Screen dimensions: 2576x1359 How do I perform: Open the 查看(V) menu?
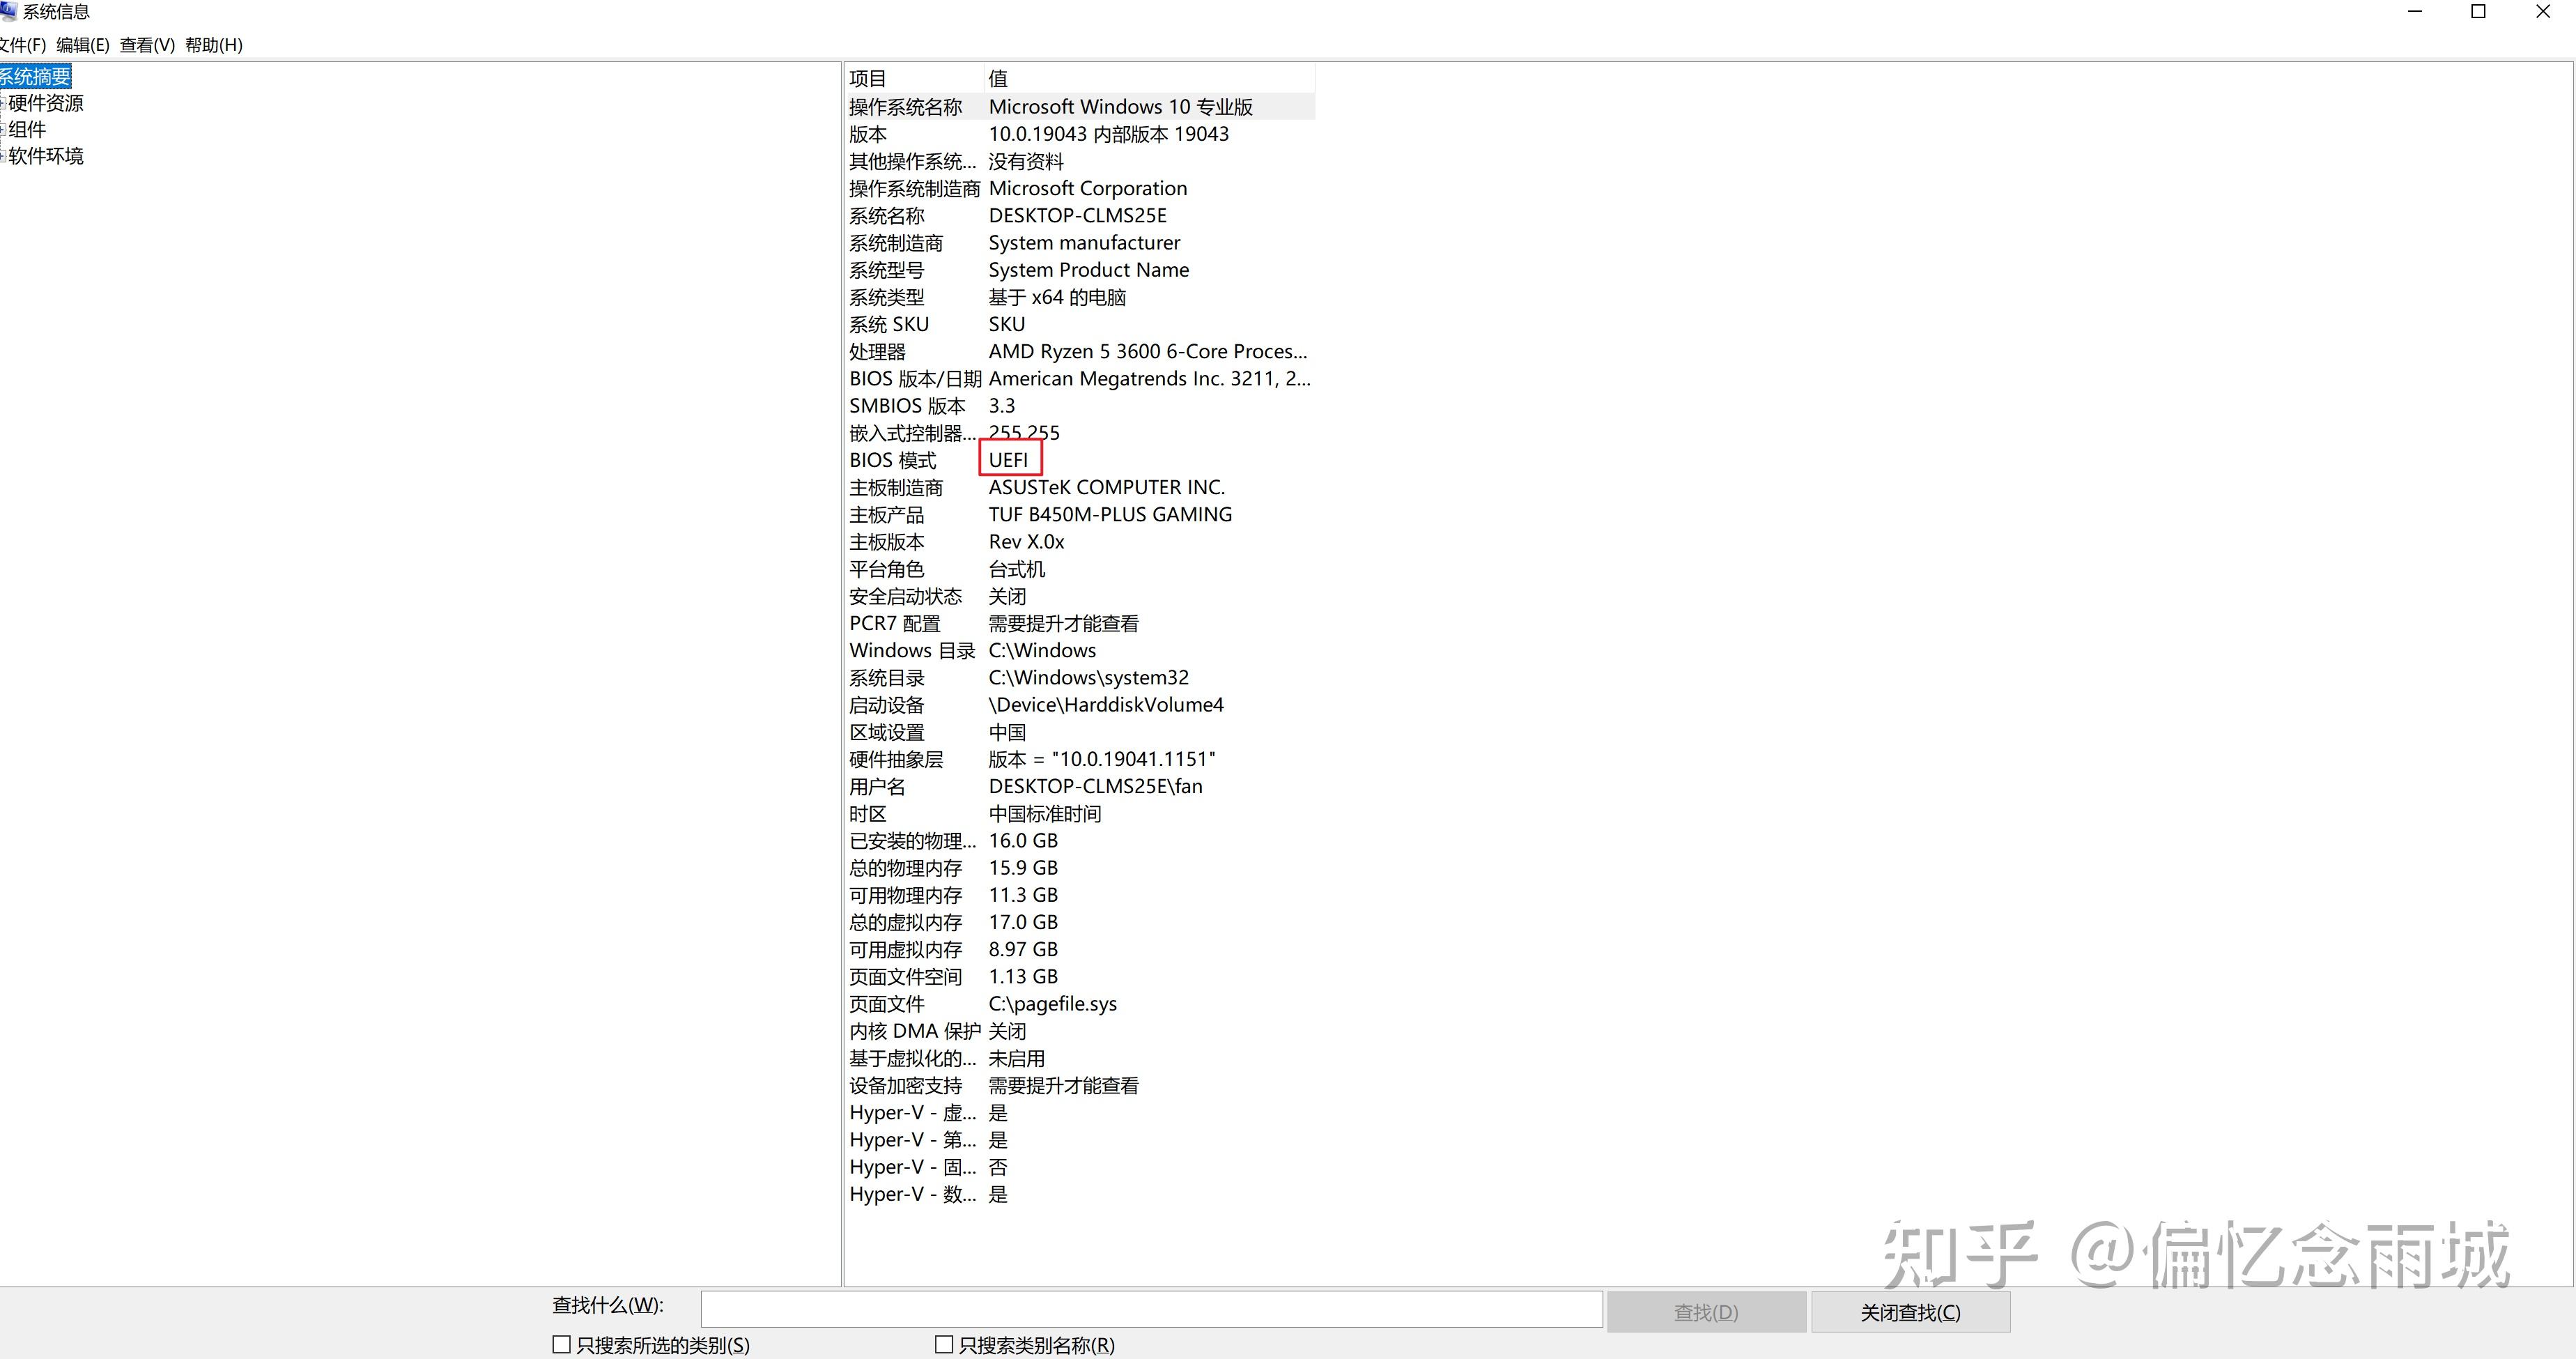point(147,45)
